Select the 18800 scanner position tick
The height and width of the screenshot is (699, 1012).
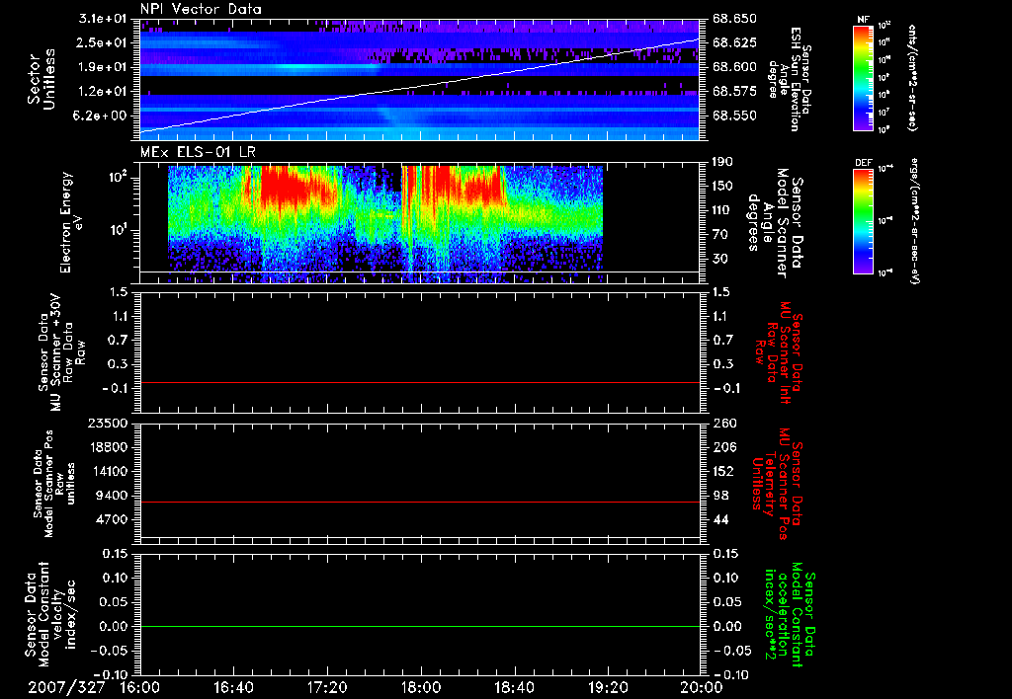coord(109,447)
